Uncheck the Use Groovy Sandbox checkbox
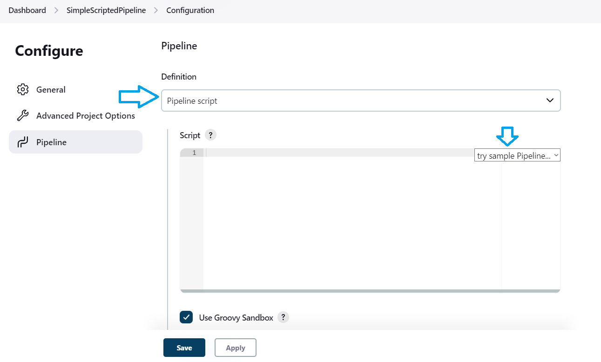Viewport: 601px width, 362px height. [x=186, y=317]
